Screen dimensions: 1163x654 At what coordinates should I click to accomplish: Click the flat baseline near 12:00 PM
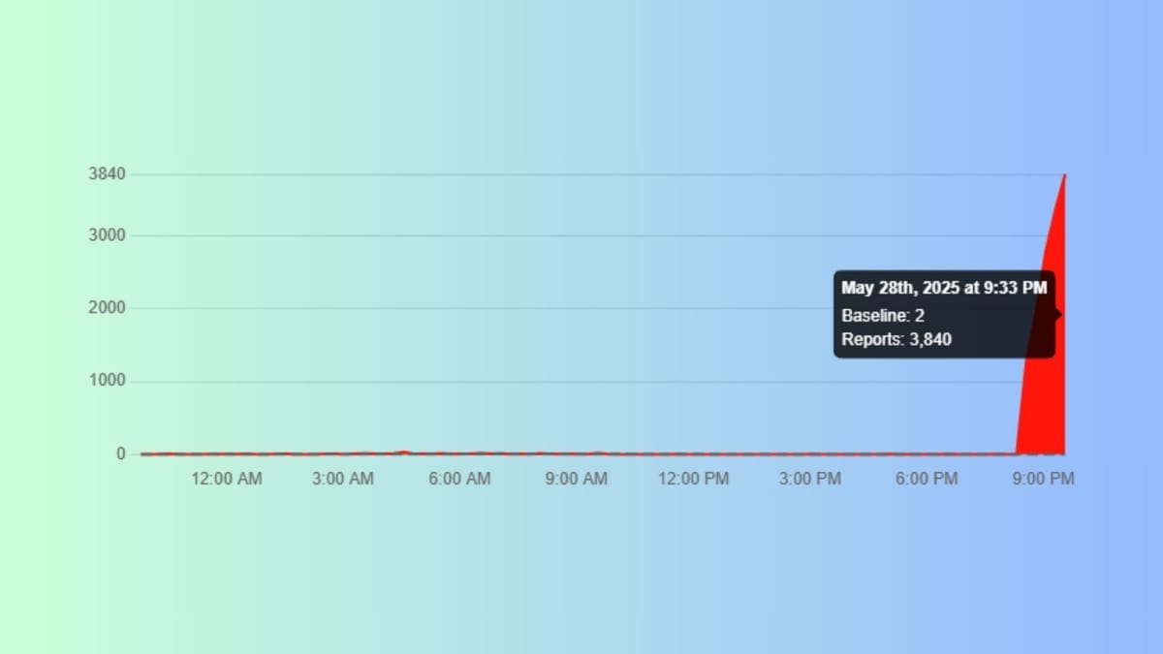point(693,452)
